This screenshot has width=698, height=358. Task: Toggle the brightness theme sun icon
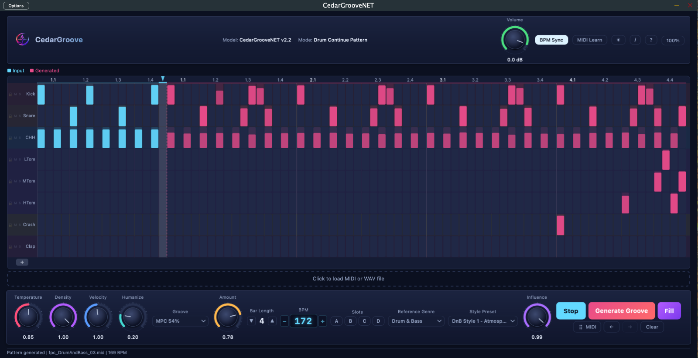pyautogui.click(x=618, y=40)
